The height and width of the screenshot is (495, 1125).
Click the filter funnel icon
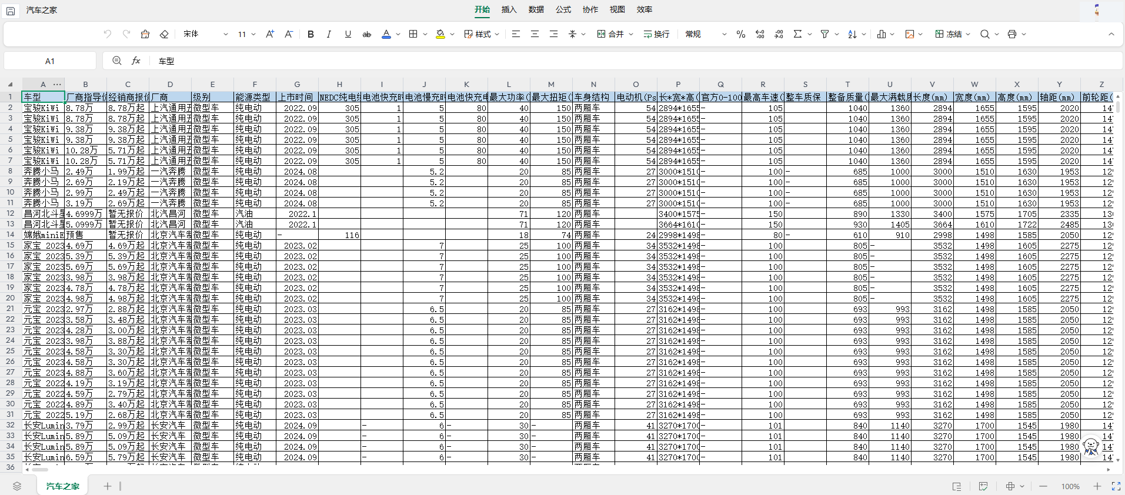825,34
